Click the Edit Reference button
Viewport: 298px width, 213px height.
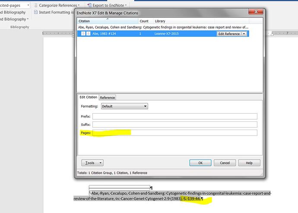coord(229,34)
